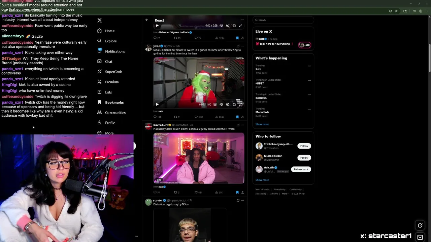Screen dimensions: 431x242
Task: Open more options for Batteries trend
Action: click(x=309, y=95)
